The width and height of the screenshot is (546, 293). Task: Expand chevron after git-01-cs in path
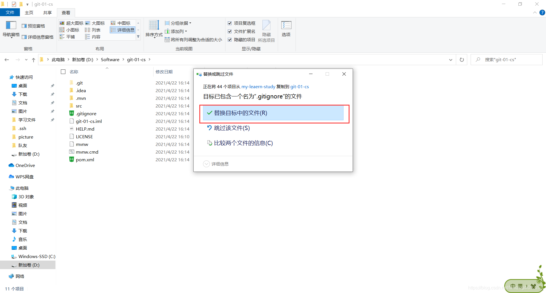150,59
